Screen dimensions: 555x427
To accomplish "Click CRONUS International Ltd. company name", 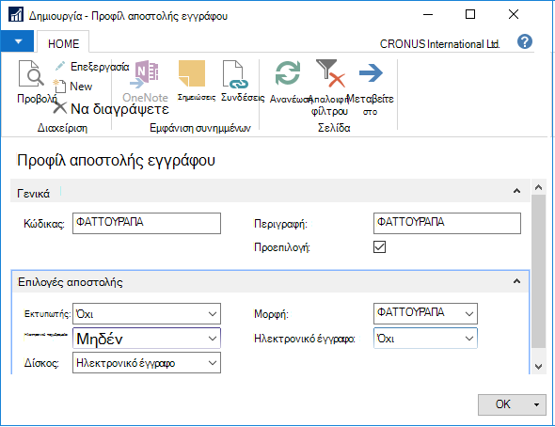I will point(439,44).
